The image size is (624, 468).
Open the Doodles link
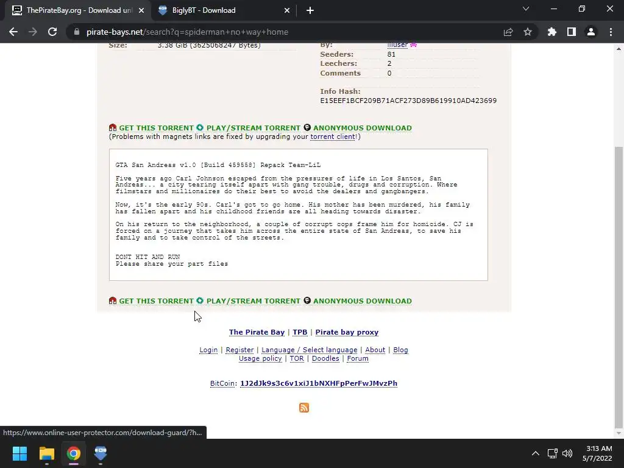click(325, 358)
